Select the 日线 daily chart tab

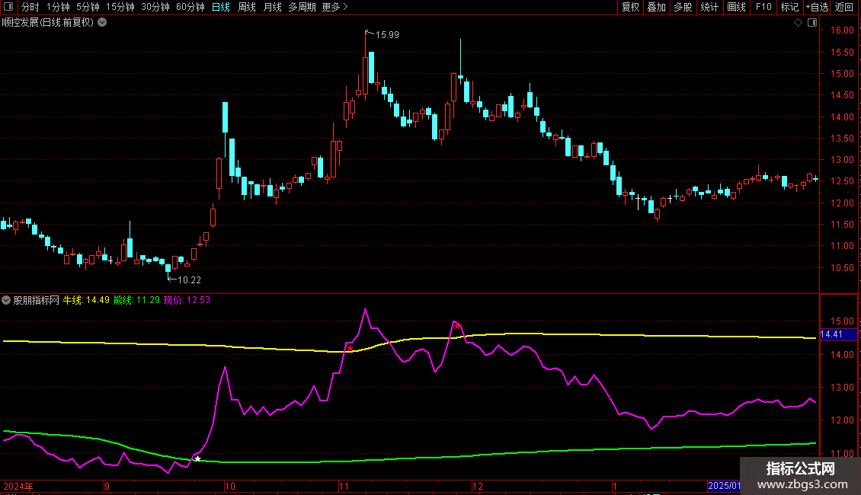(x=221, y=7)
